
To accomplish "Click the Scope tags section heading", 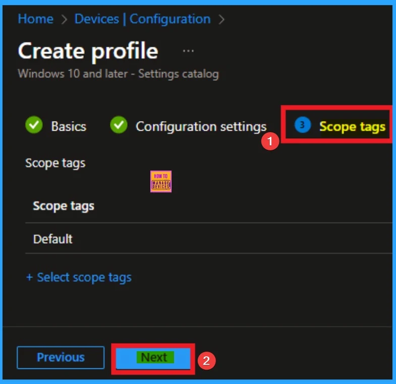I will (x=55, y=163).
